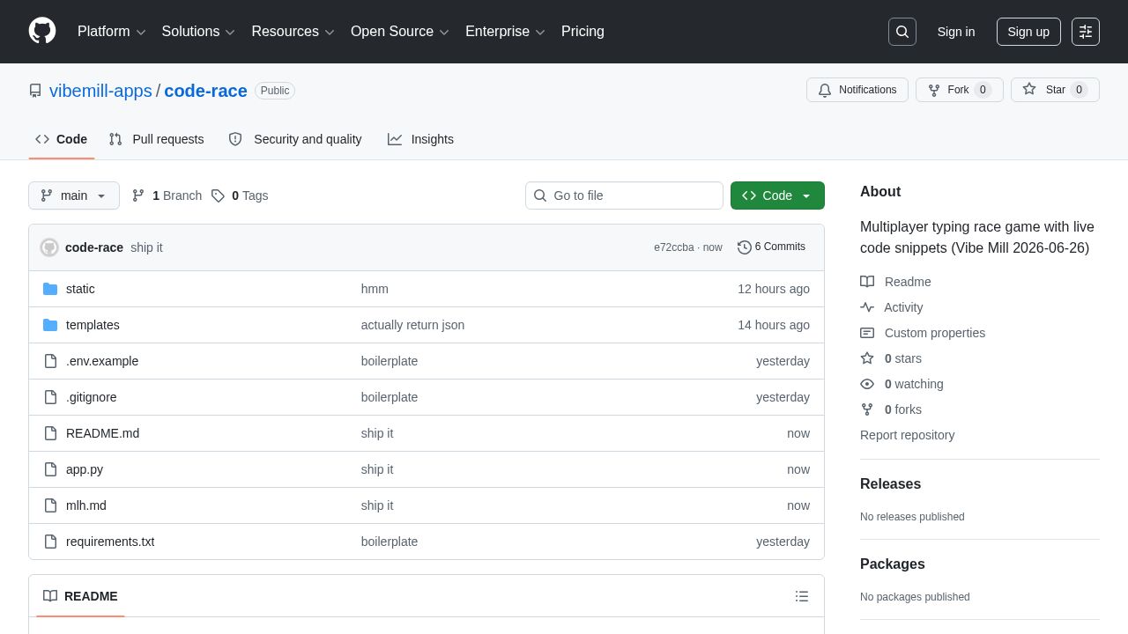Open latest commit message ship it in header
Viewport: 1128px width, 634px height.
tap(146, 247)
